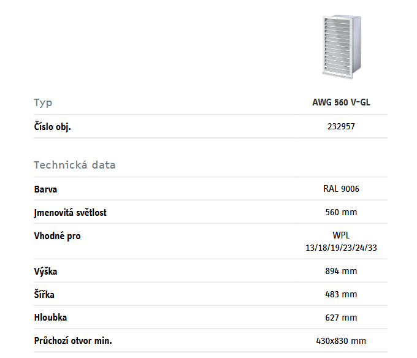Click the WPL compatibility value
The image size is (417, 358).
pyautogui.click(x=341, y=235)
